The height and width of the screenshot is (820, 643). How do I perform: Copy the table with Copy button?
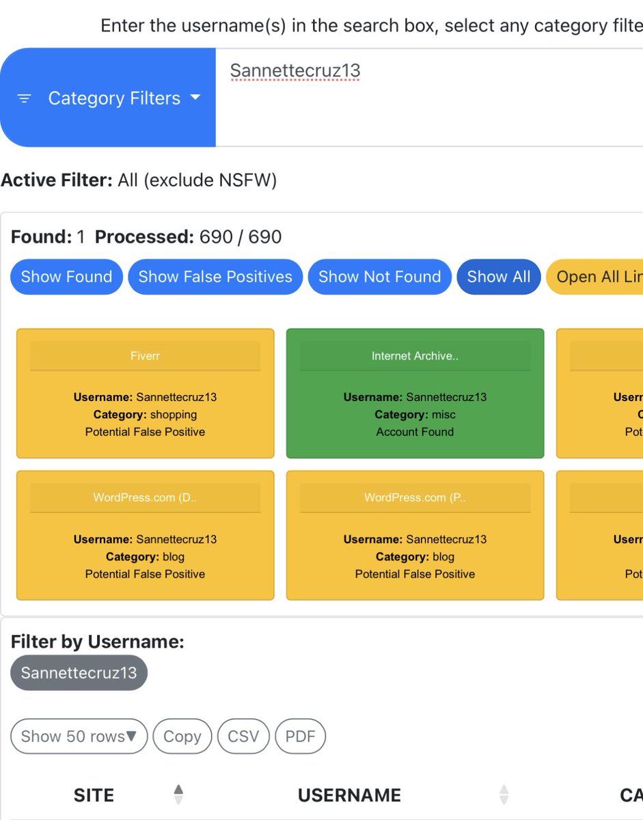(x=182, y=736)
